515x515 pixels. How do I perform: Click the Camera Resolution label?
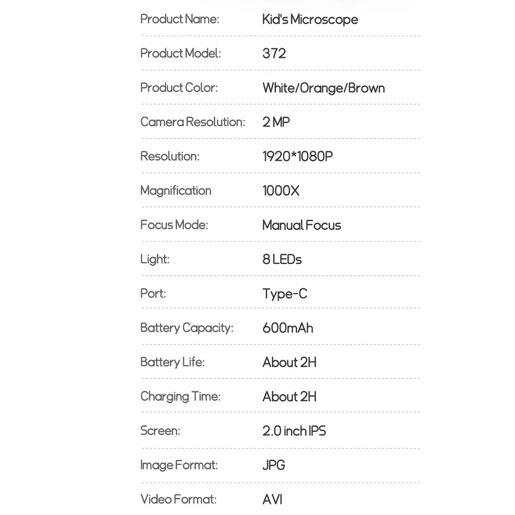(x=193, y=122)
